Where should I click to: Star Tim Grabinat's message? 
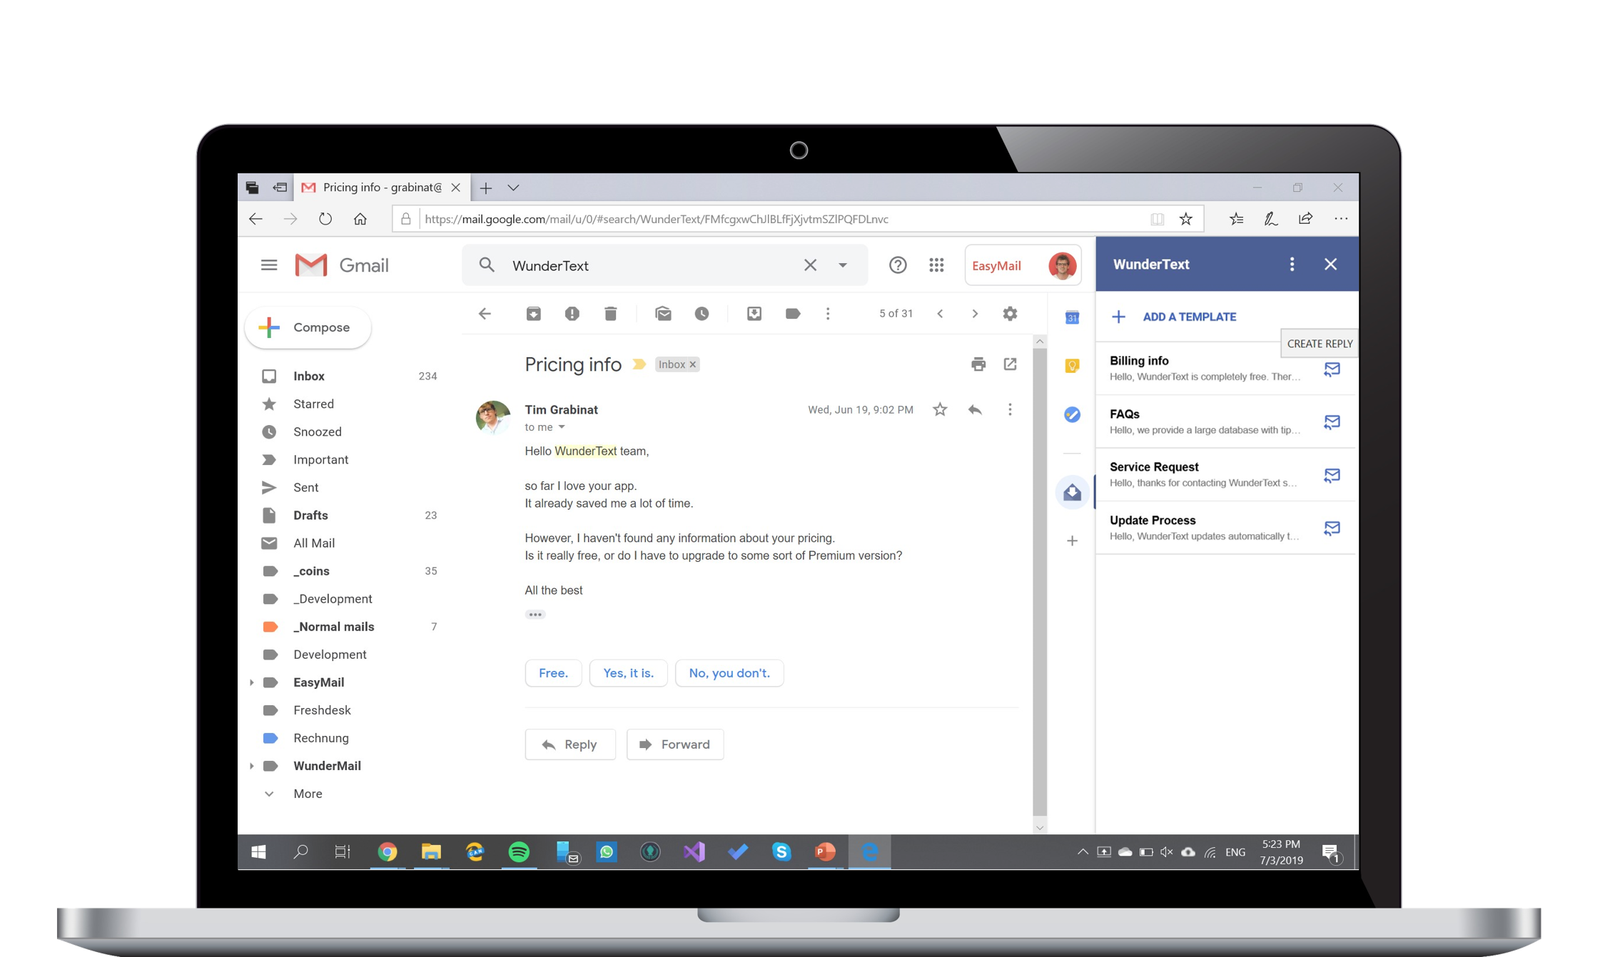click(940, 409)
